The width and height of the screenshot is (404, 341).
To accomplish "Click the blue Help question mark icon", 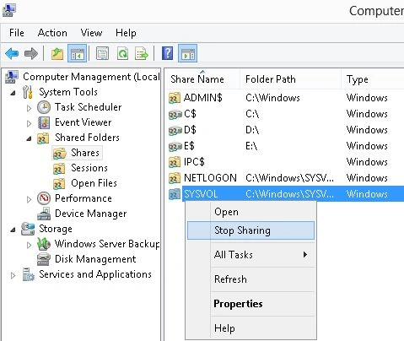I will click(168, 53).
